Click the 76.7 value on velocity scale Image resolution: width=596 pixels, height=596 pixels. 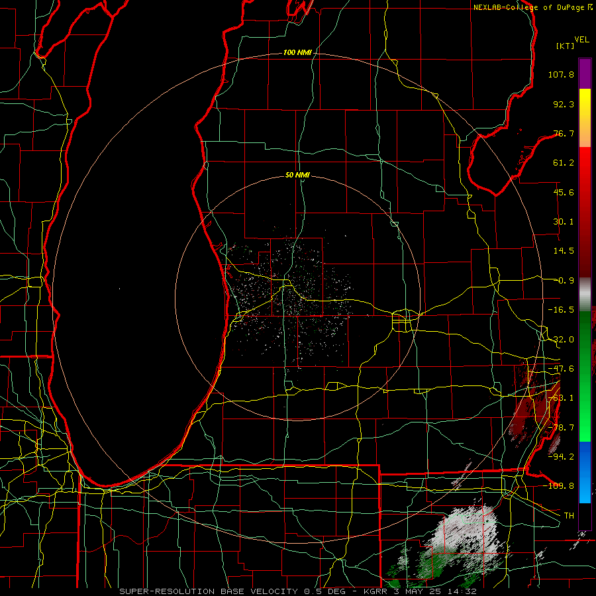[x=564, y=133]
